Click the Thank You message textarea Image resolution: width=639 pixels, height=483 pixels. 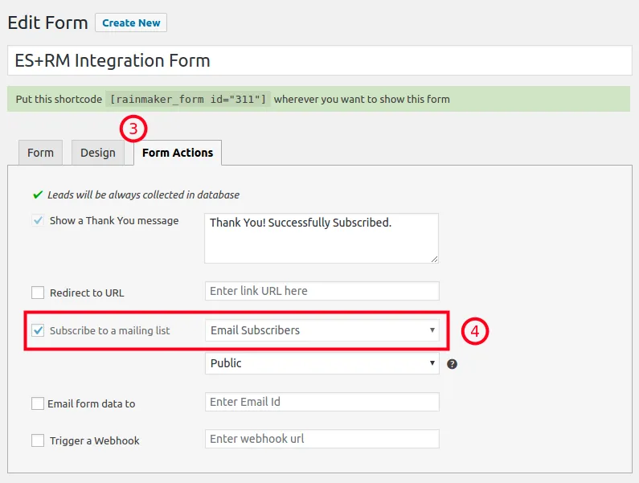coord(322,238)
